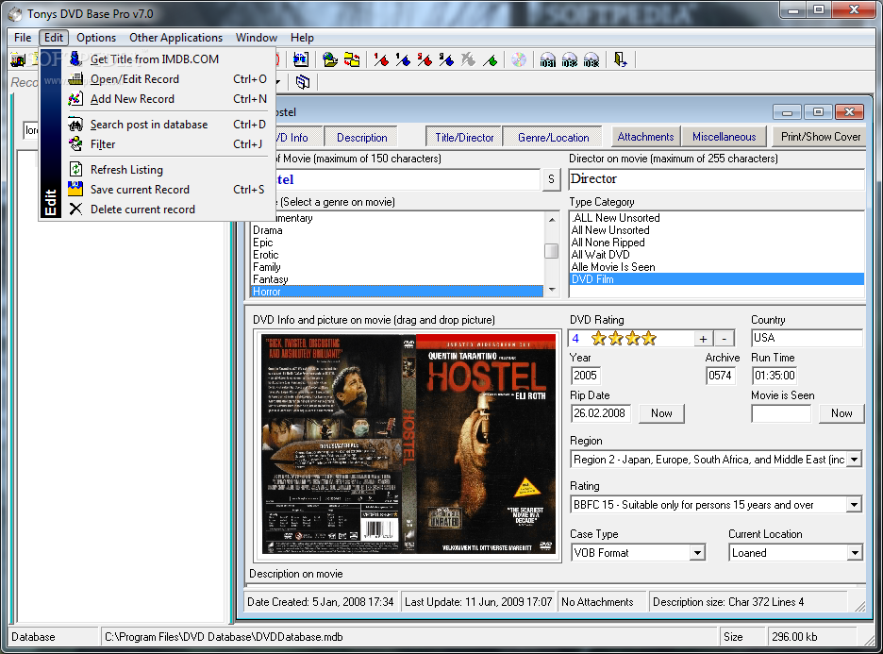Image resolution: width=883 pixels, height=654 pixels.
Task: Click the empty Movie is Seen field
Action: pos(781,413)
